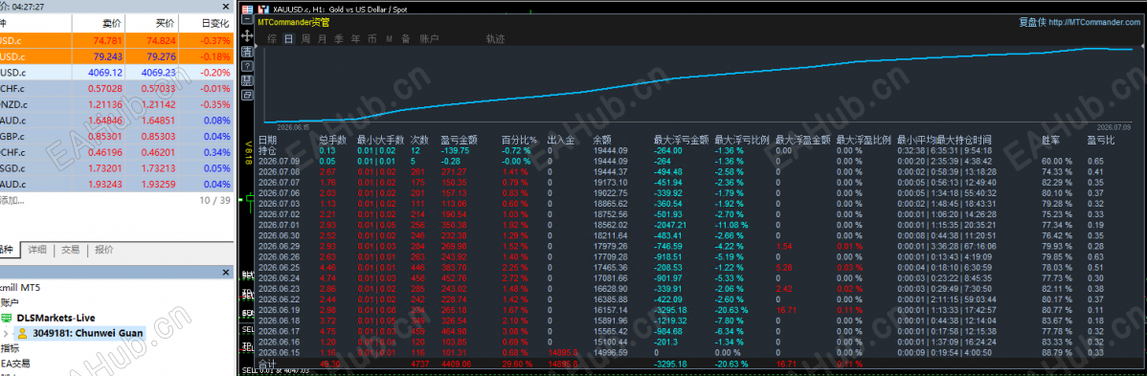Select DLSMarkets-Live in Navigator
Image resolution: width=1147 pixels, height=376 pixels.
tap(56, 319)
